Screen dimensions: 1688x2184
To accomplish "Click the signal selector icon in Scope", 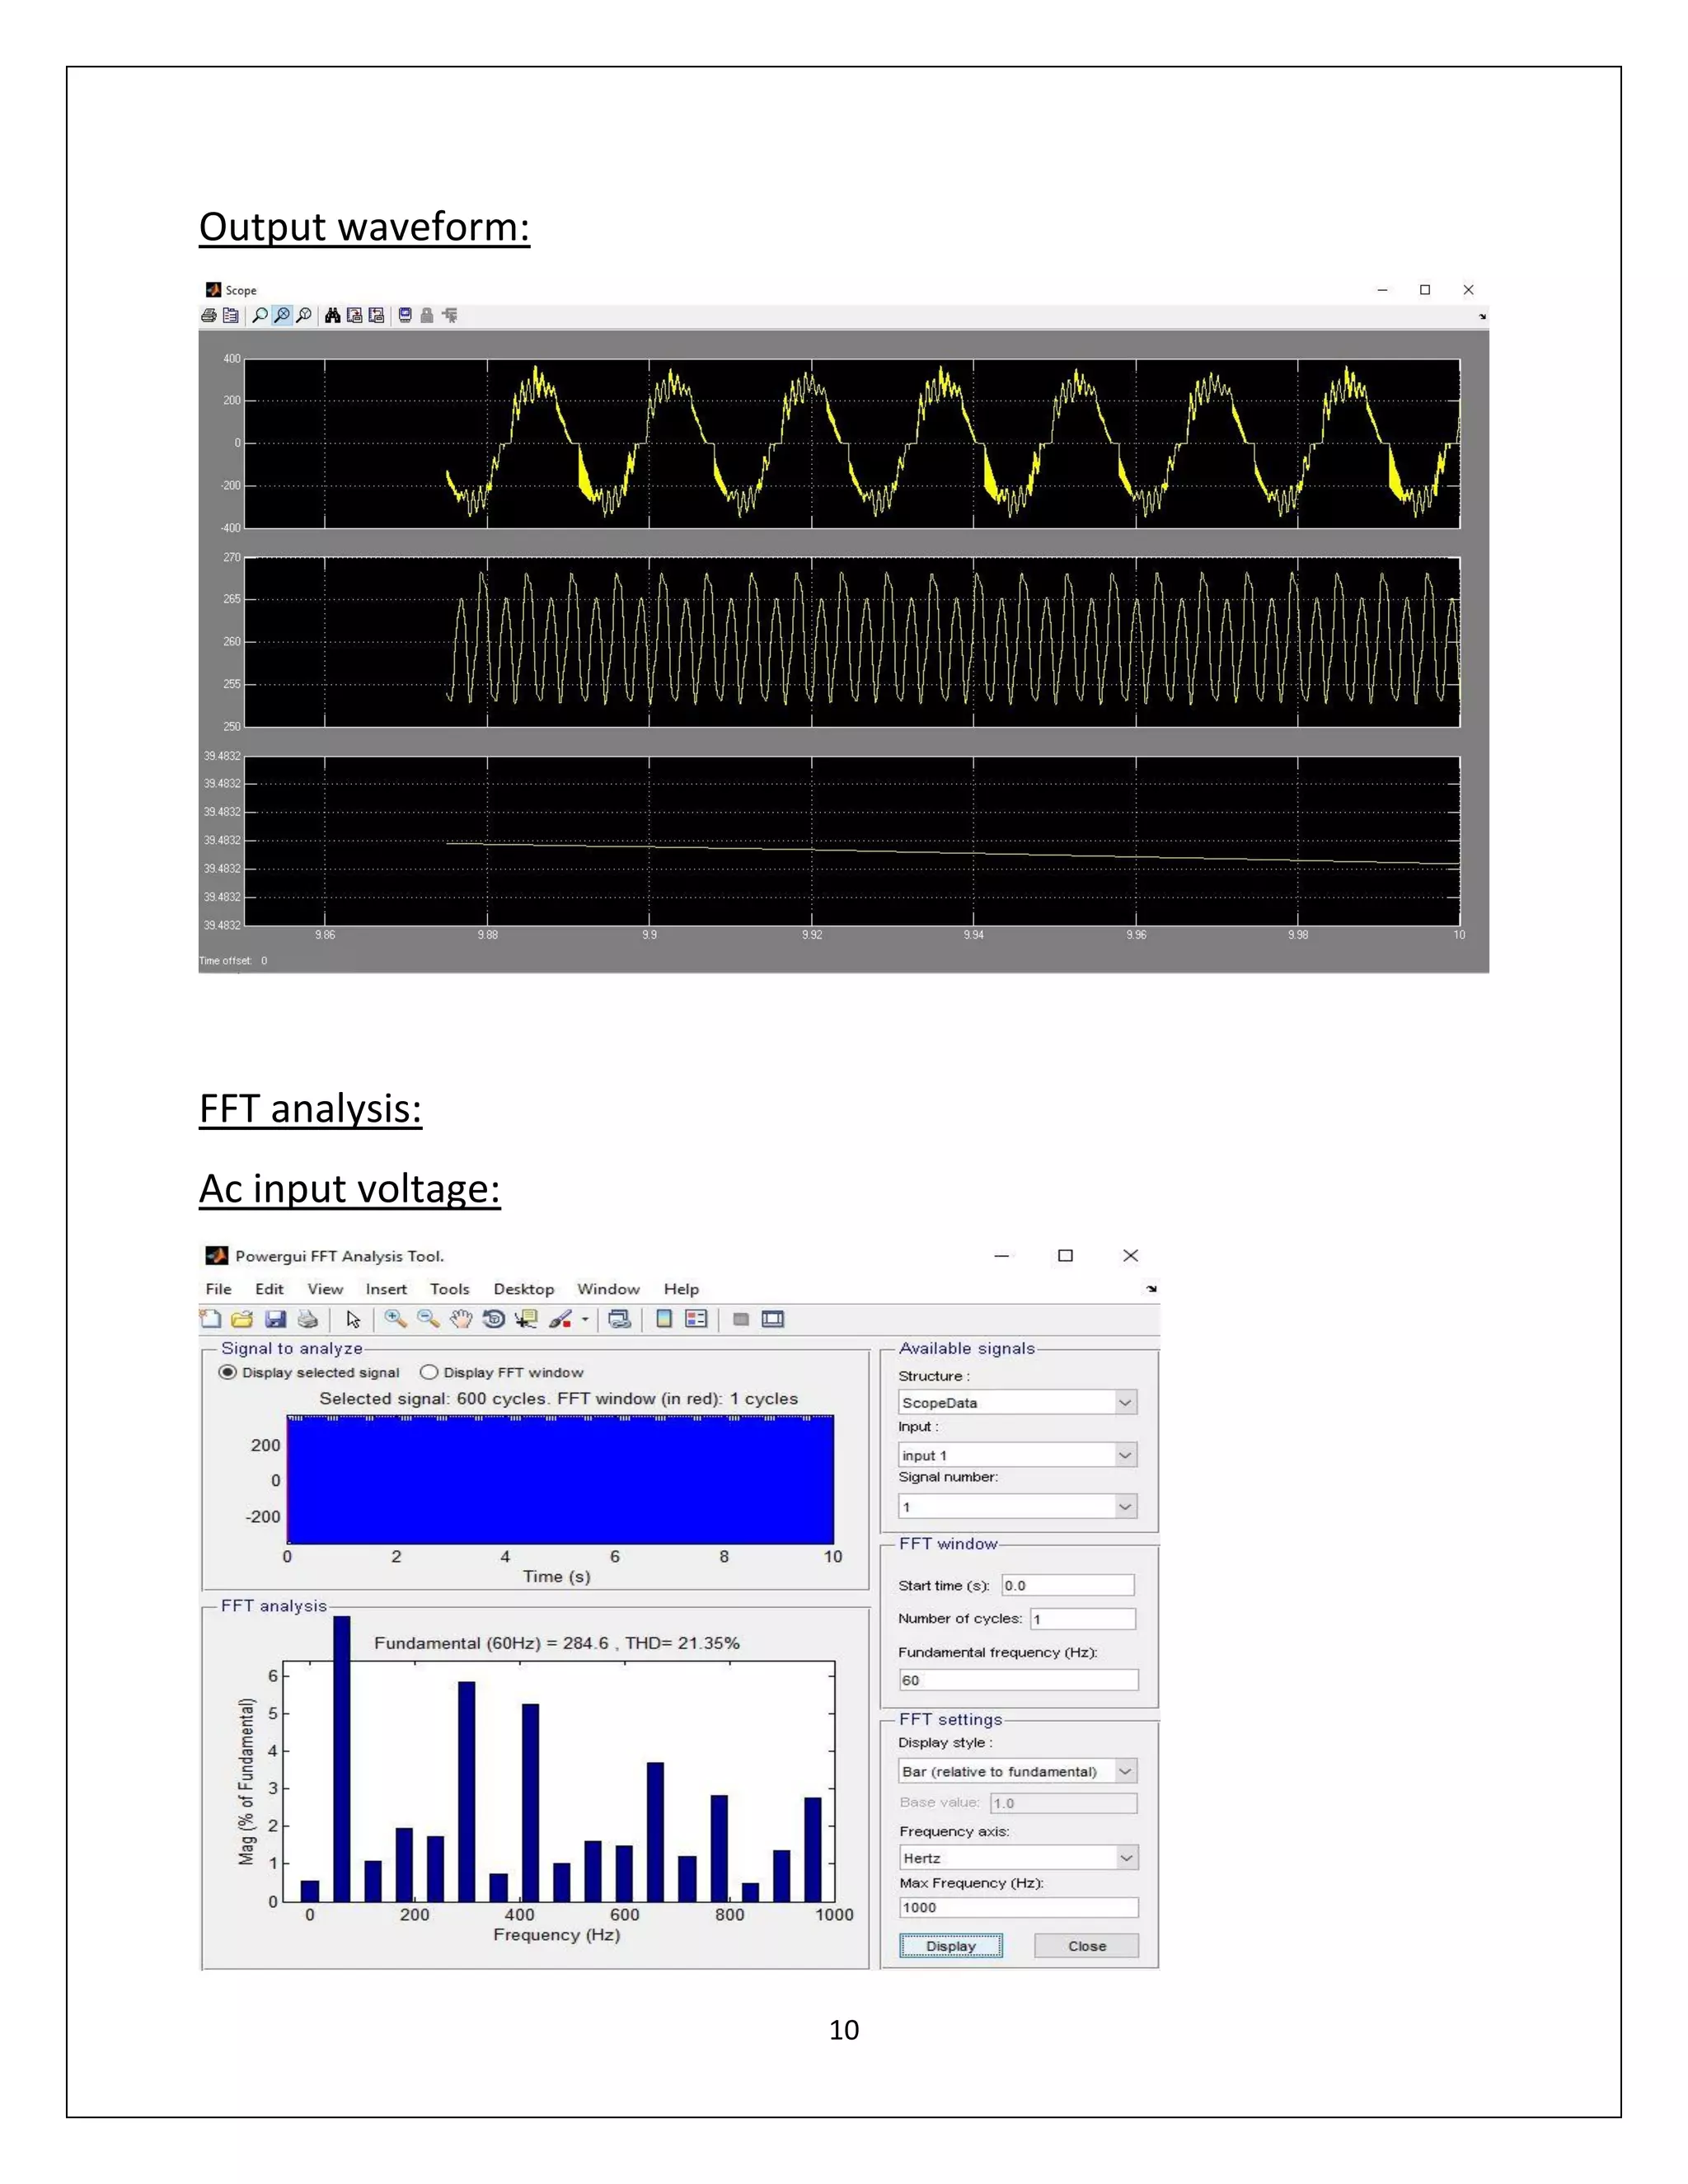I will (450, 316).
